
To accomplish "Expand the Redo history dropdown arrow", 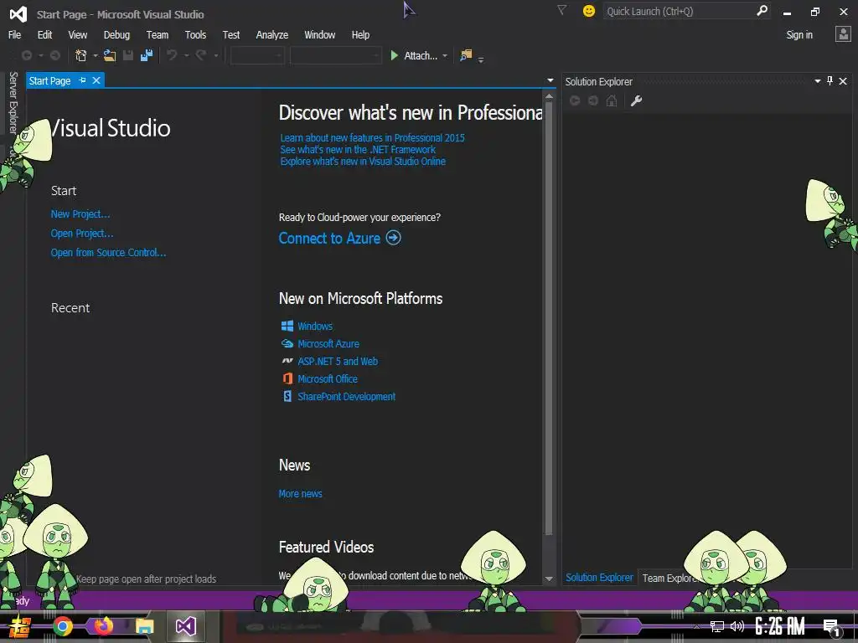I will pyautogui.click(x=215, y=56).
